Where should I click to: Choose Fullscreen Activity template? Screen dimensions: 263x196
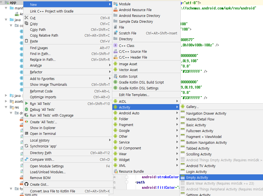(221, 131)
